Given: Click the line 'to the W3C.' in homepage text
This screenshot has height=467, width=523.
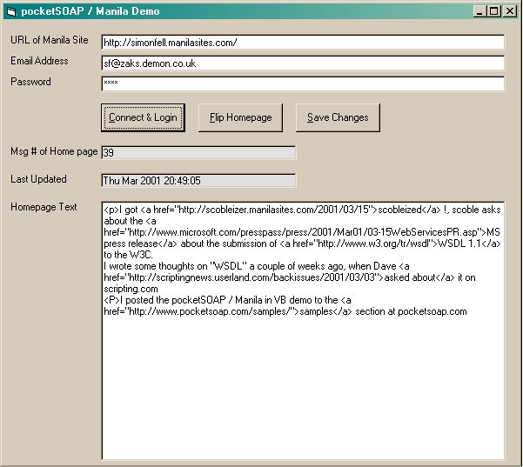Looking at the screenshot, I should [128, 255].
